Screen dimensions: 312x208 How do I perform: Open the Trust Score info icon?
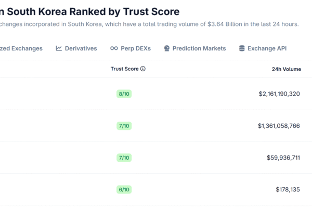pos(143,69)
